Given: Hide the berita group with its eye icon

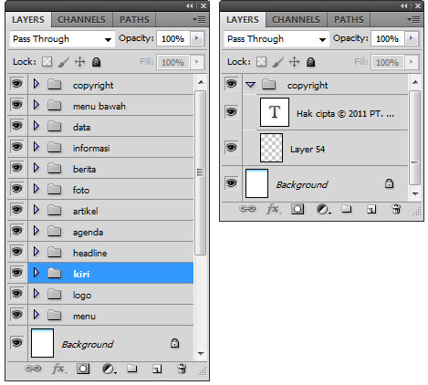Looking at the screenshot, I should tap(17, 168).
